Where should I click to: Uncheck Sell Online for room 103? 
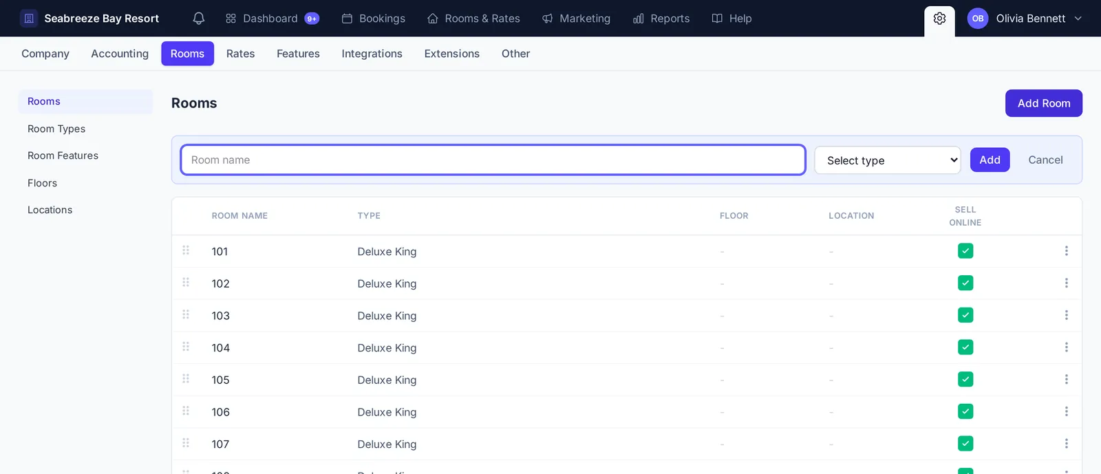pos(965,315)
